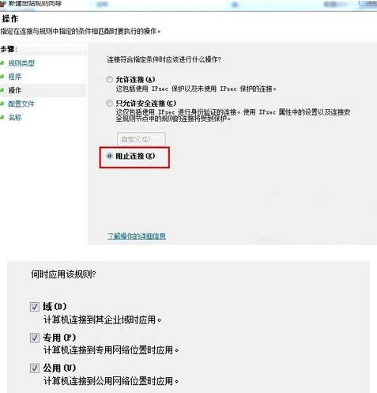
Task: Click the 自定义 (Z) button
Action: click(141, 139)
